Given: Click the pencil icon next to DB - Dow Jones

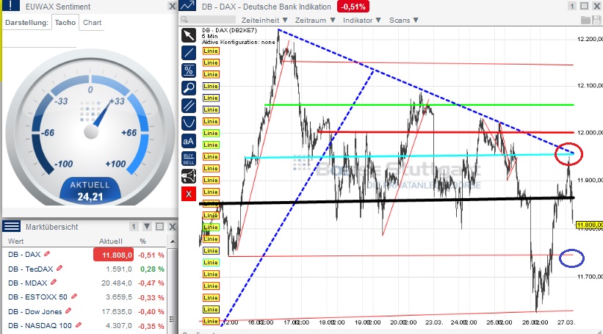Looking at the screenshot, I should (68, 311).
